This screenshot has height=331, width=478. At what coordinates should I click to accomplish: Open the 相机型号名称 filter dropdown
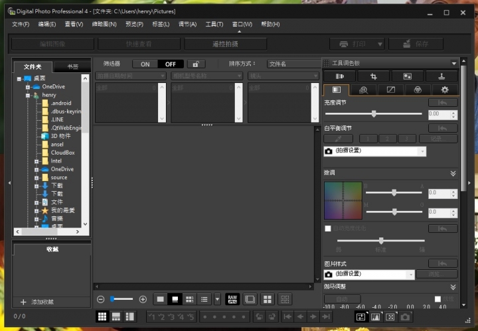coord(207,76)
